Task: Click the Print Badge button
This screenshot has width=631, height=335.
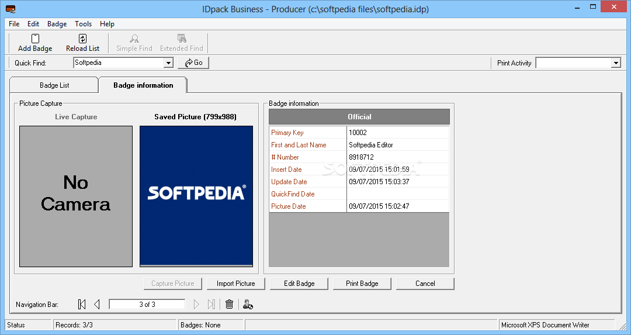Action: [x=362, y=284]
